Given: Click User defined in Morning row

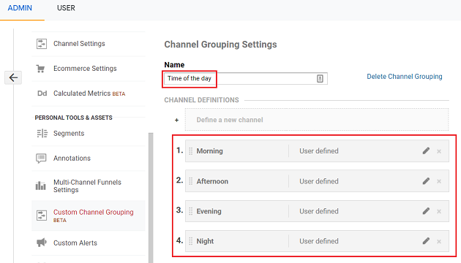Looking at the screenshot, I should coord(319,151).
